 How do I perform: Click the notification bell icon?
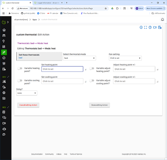click(x=163, y=20)
